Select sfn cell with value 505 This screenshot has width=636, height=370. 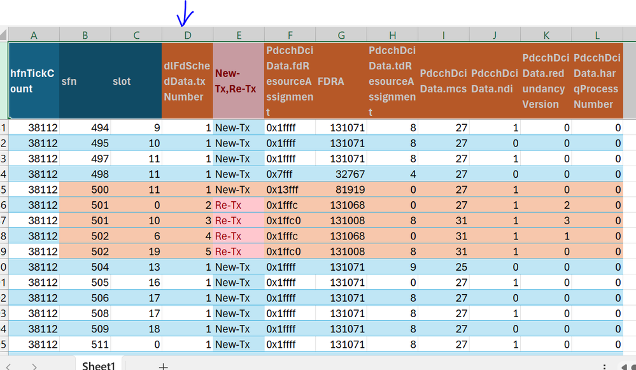tap(85, 282)
